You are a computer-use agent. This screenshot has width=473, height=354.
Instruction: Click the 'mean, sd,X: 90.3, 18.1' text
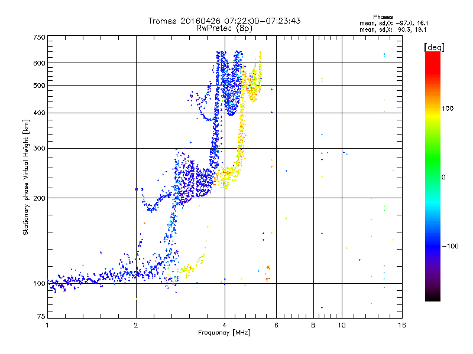pyautogui.click(x=393, y=29)
